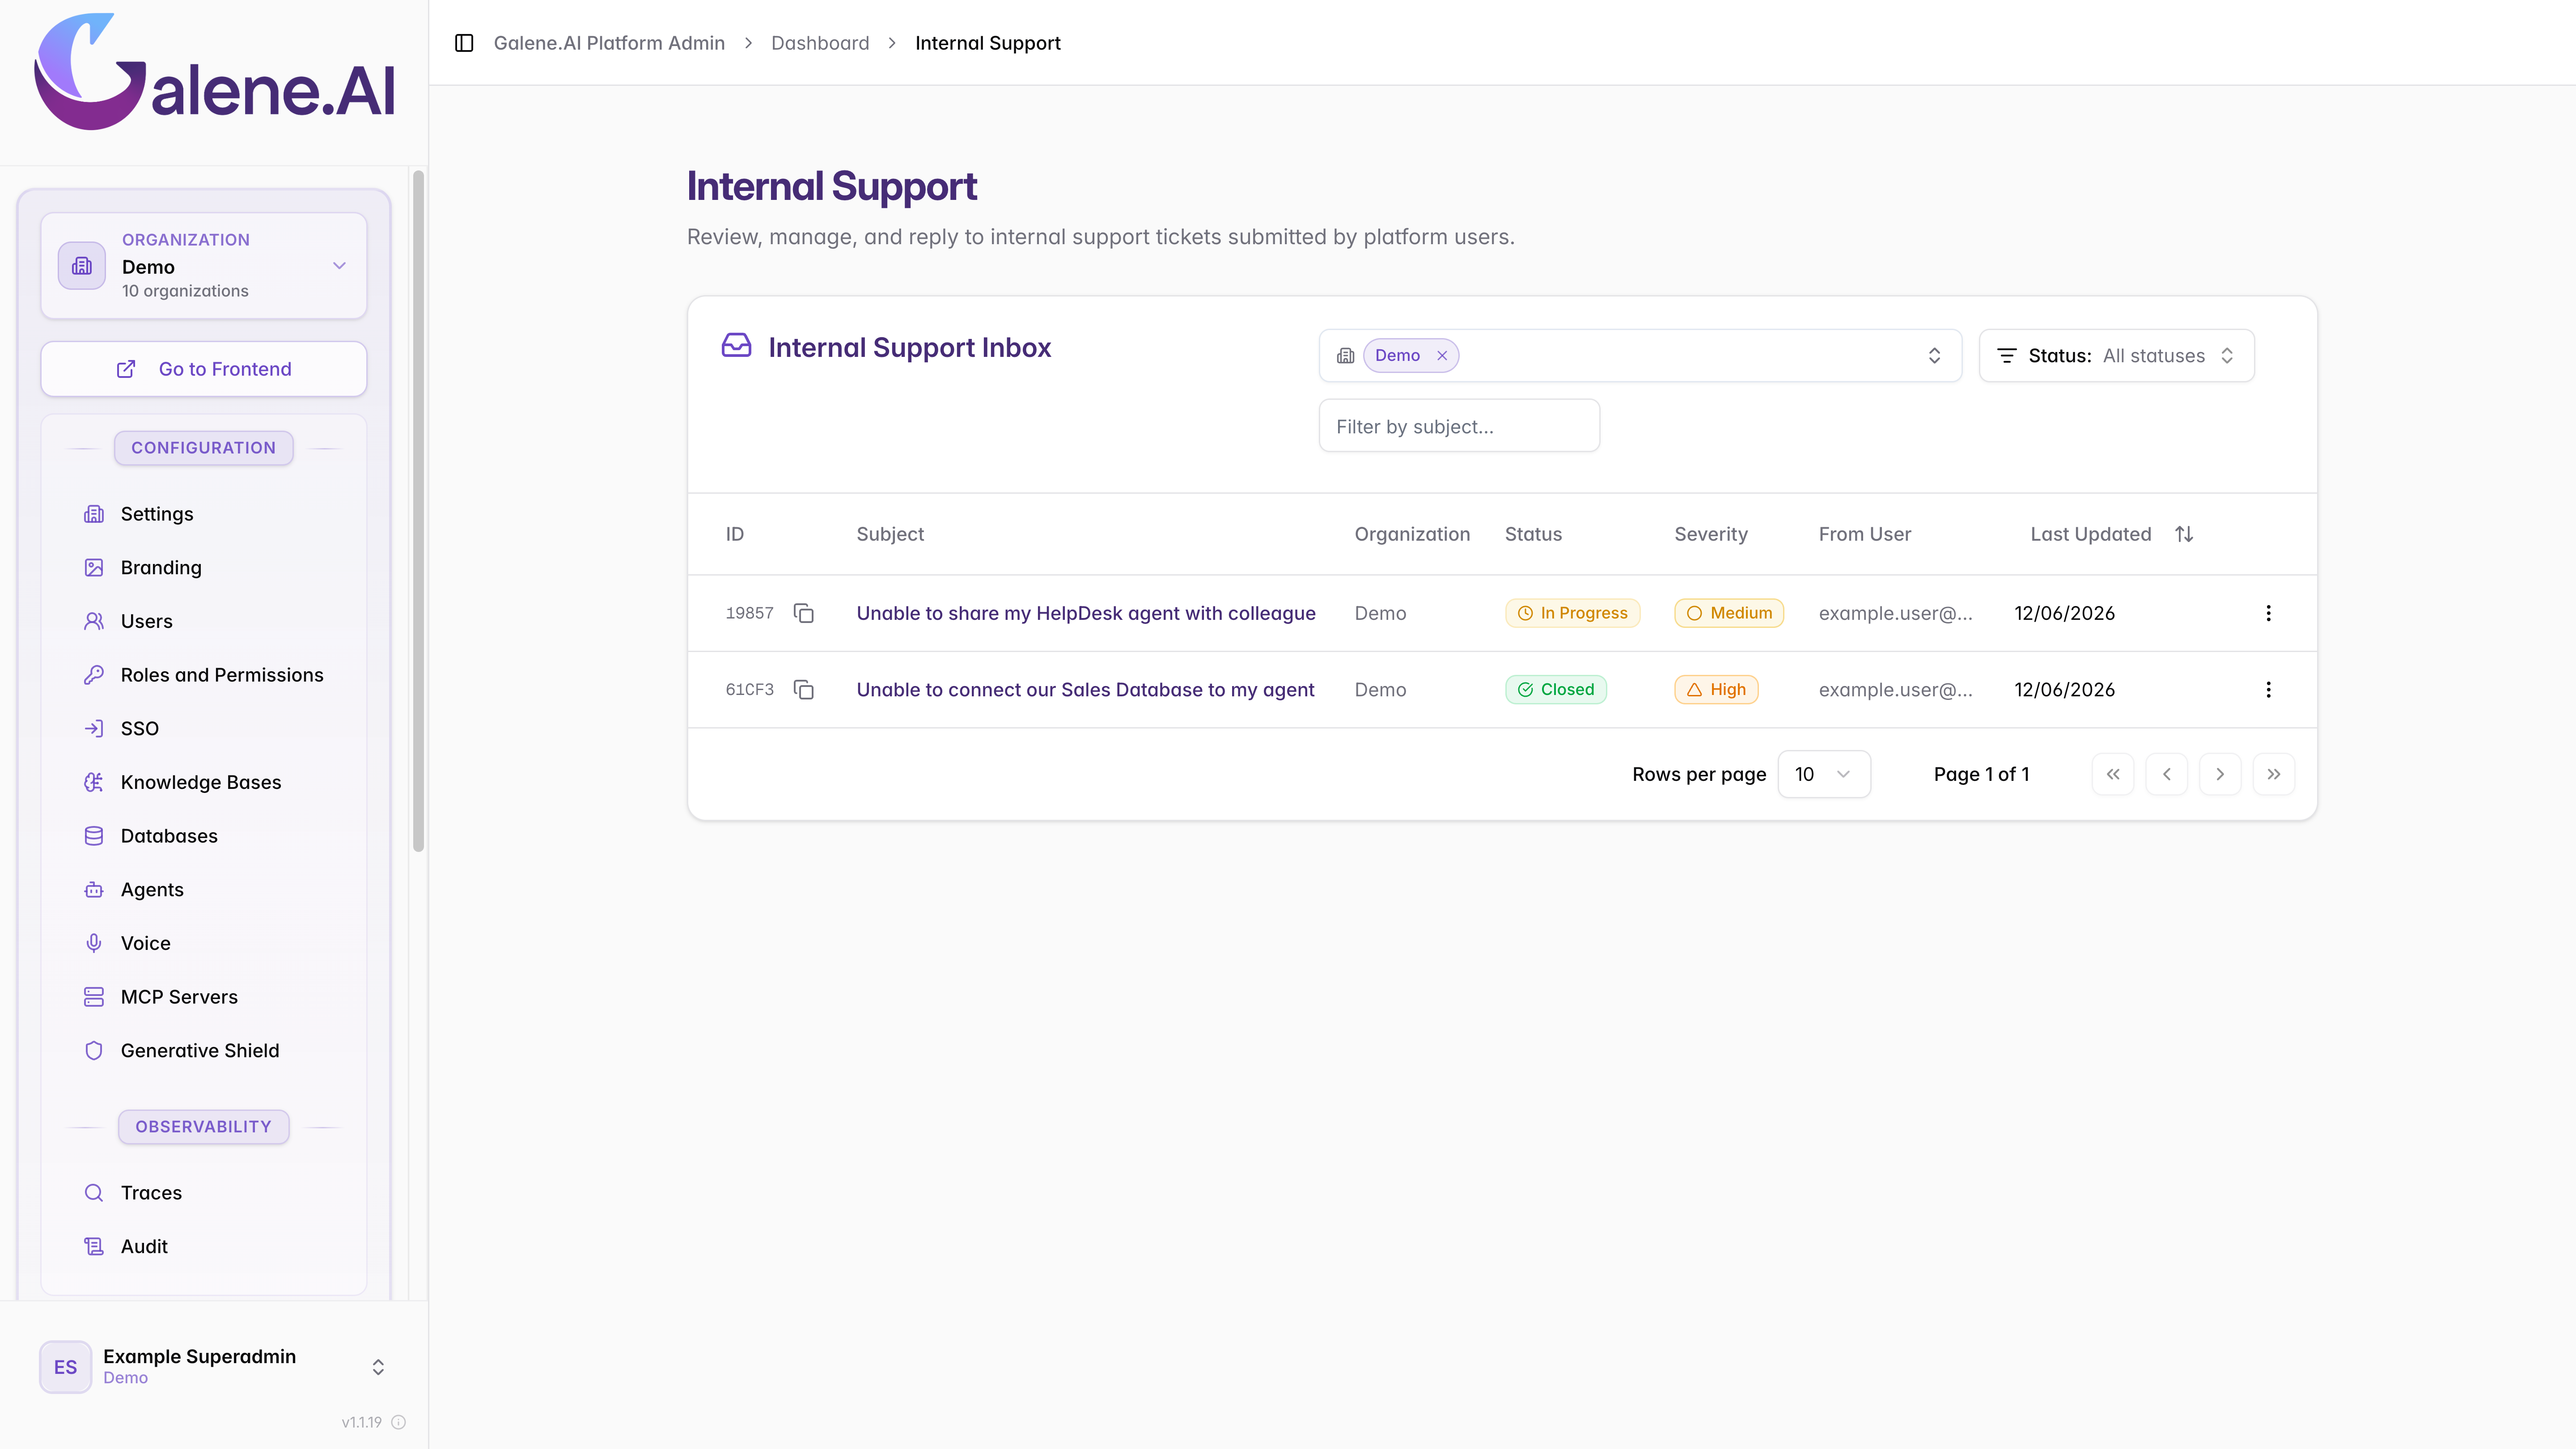2576x1449 pixels.
Task: Open ticket about Sales Database connection
Action: pos(1085,690)
